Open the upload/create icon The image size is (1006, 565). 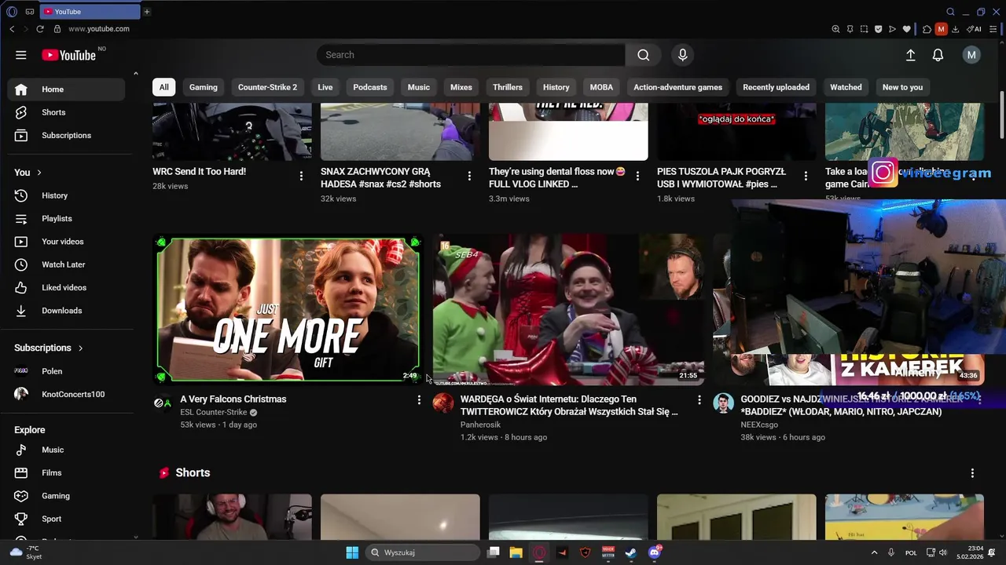pyautogui.click(x=910, y=55)
